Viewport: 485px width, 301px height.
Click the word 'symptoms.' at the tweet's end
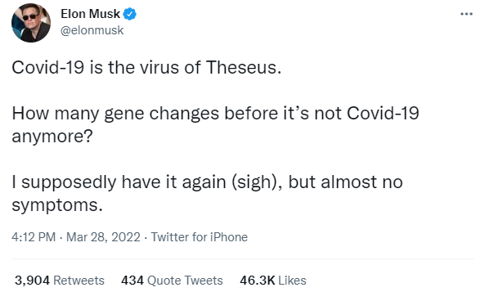(x=57, y=204)
